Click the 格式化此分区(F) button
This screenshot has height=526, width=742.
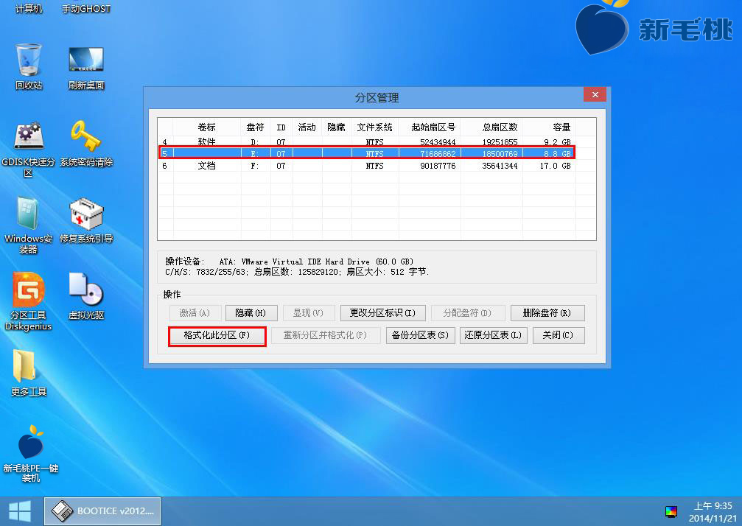point(217,335)
